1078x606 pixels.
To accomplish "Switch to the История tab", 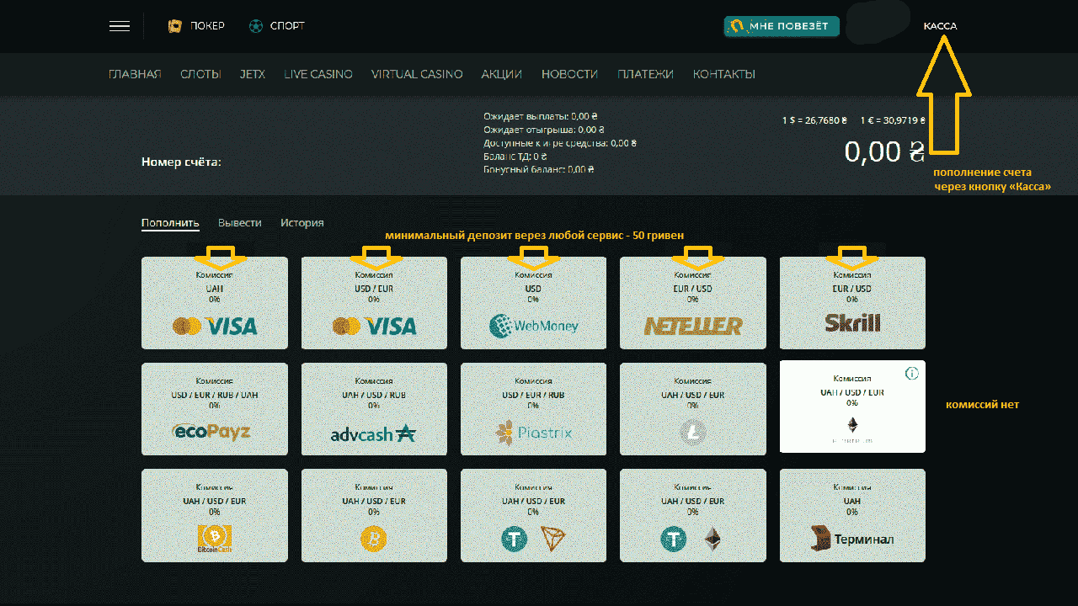I will 302,223.
